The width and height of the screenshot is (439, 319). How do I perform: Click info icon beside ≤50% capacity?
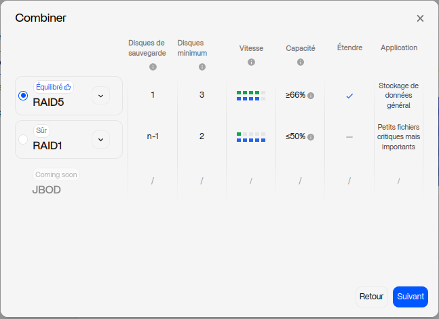tap(311, 137)
